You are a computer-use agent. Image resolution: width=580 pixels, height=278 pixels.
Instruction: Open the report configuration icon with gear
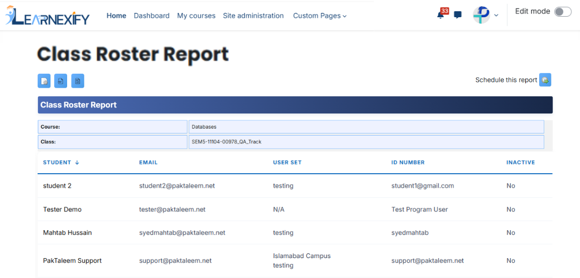(44, 81)
